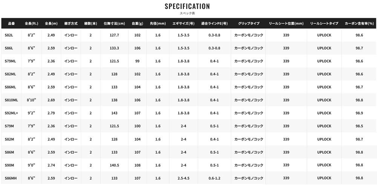Click the SPECIFICATION heading

(187, 6)
